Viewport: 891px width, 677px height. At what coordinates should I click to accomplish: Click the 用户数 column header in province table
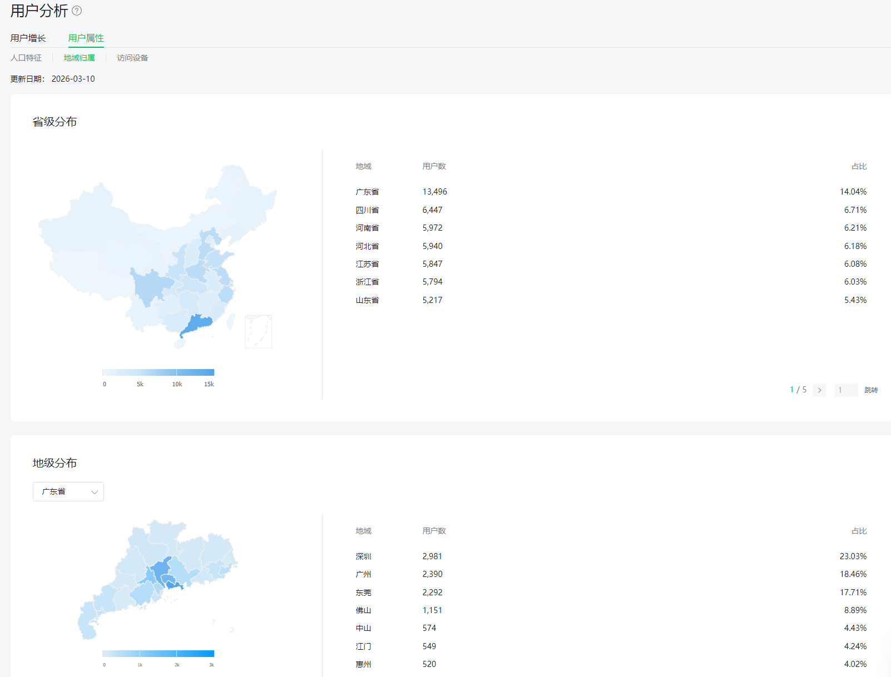[x=434, y=166]
